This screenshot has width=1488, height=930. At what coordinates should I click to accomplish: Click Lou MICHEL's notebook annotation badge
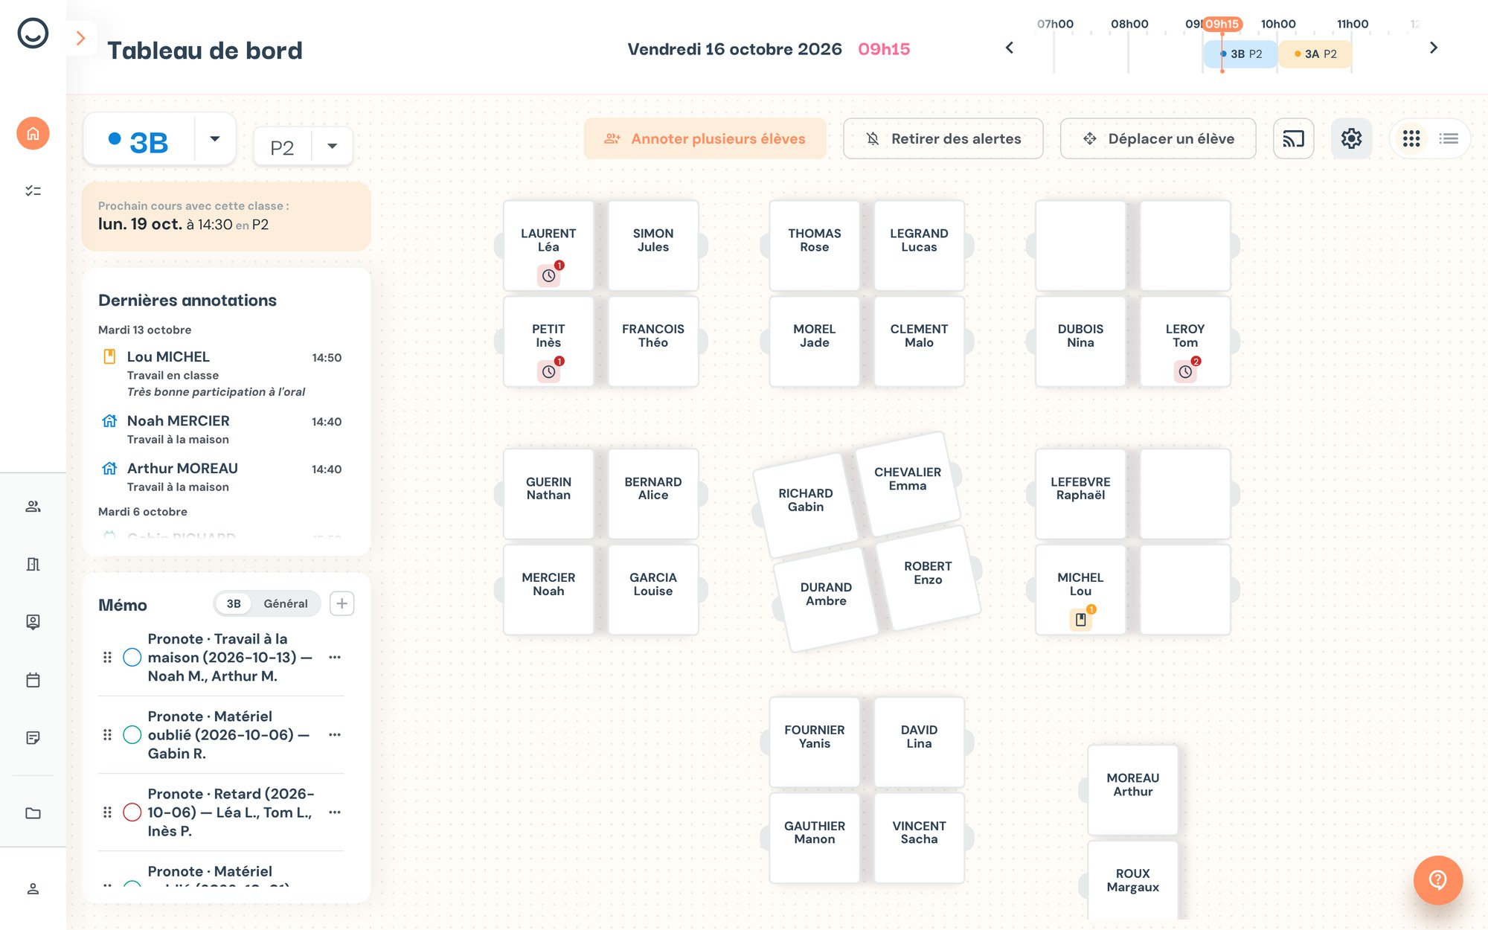click(x=1080, y=619)
